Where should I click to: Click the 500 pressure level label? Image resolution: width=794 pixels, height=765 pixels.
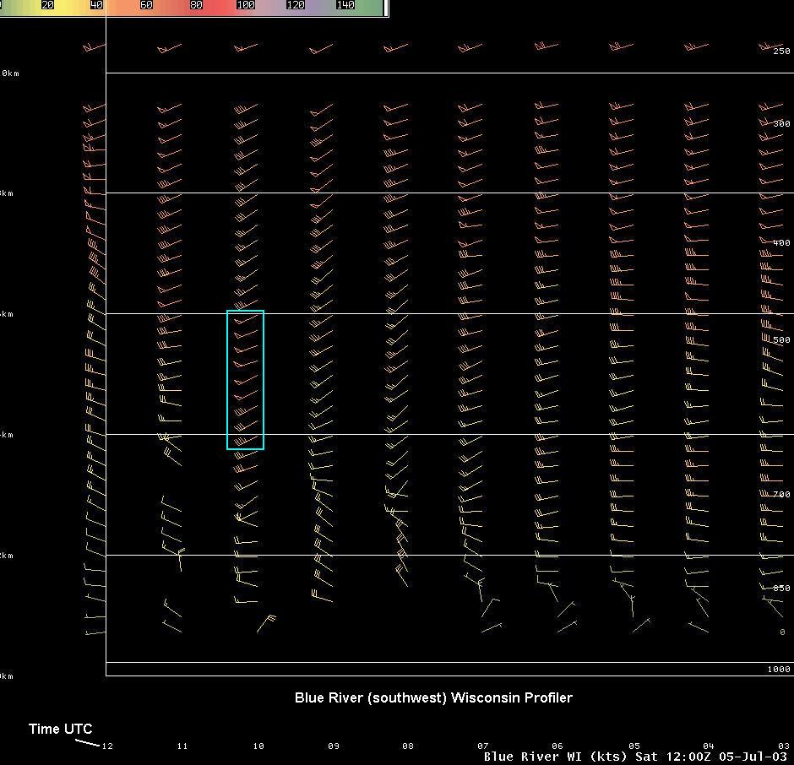780,340
